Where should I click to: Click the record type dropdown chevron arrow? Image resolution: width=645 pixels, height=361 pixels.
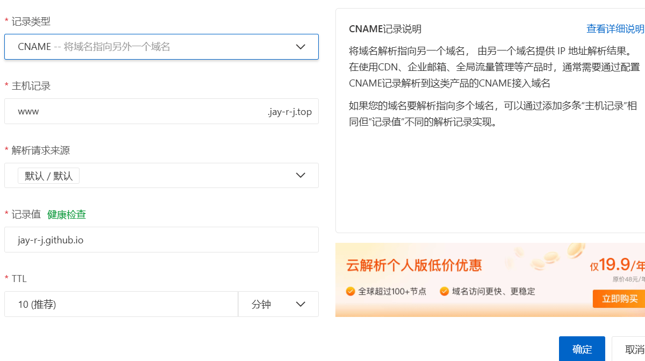coord(300,47)
